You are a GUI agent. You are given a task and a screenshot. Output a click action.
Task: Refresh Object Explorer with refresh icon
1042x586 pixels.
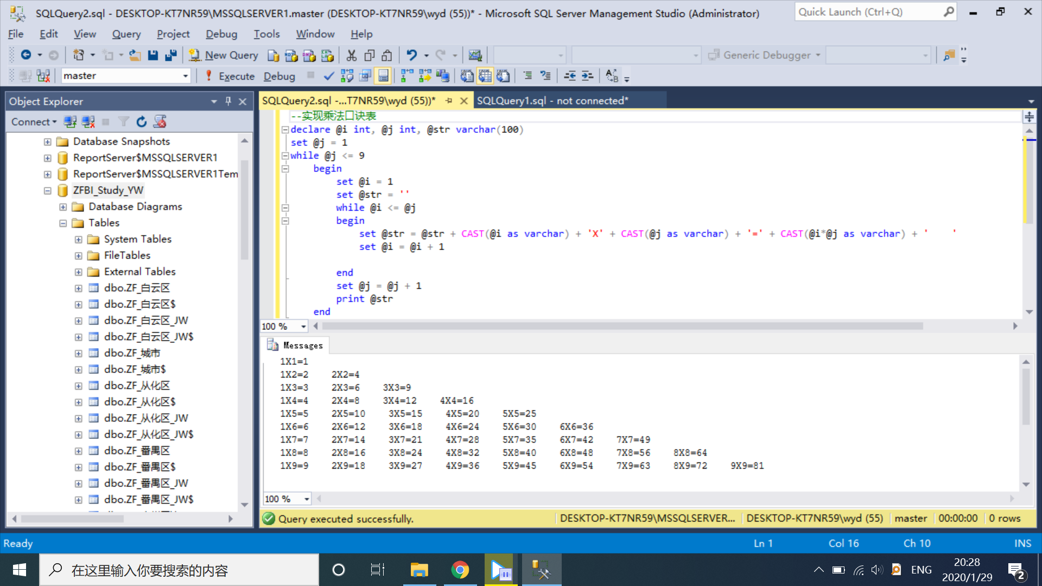tap(142, 122)
